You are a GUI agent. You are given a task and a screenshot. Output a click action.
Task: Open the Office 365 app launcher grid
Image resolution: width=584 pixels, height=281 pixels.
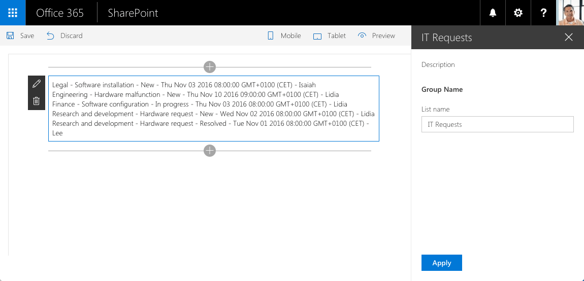click(13, 13)
